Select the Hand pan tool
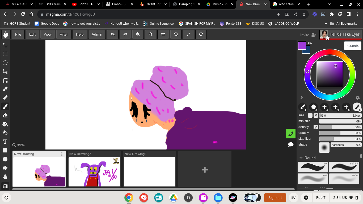The image size is (363, 204). point(5,177)
